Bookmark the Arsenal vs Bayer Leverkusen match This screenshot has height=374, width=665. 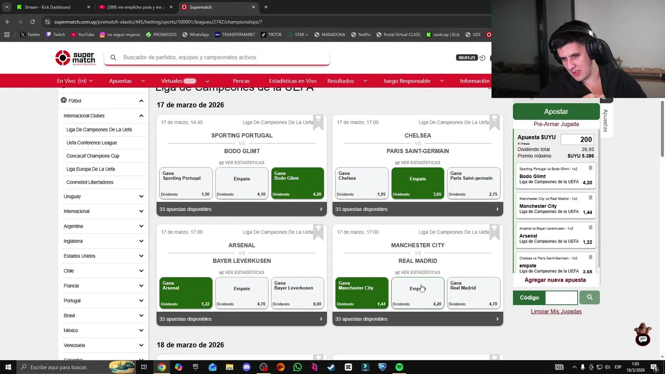click(318, 231)
